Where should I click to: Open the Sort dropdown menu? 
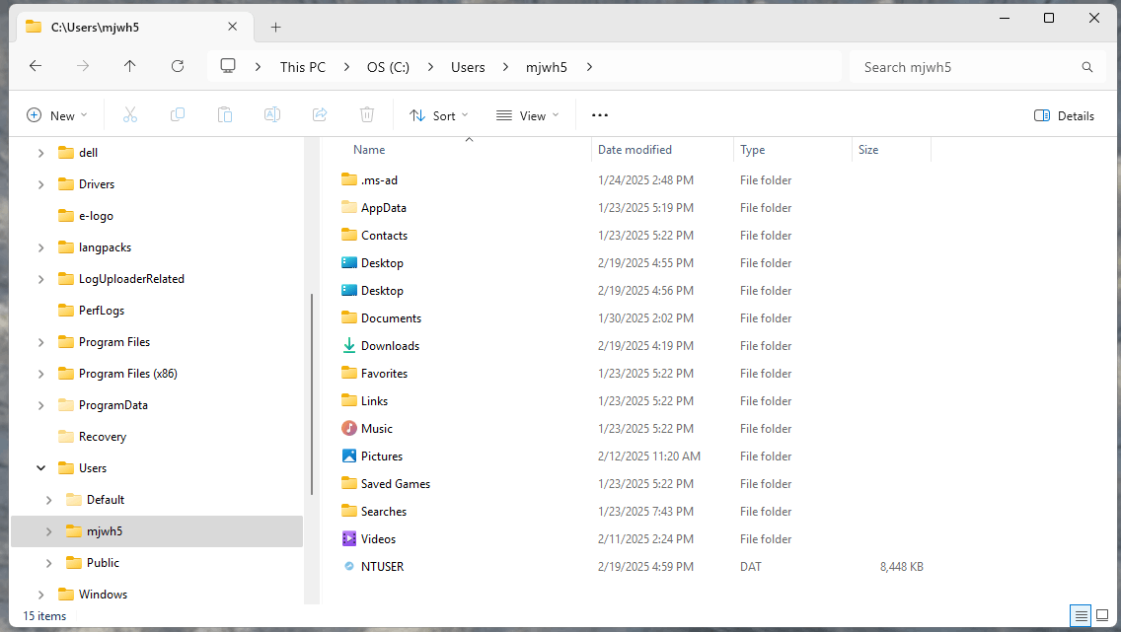click(x=438, y=115)
